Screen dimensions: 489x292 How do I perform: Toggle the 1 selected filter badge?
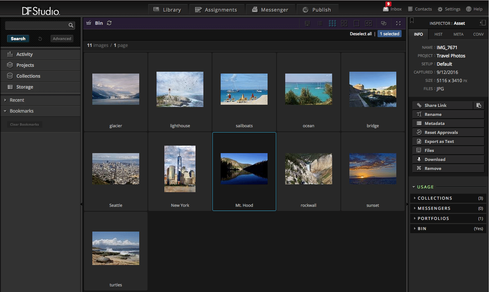coord(389,34)
